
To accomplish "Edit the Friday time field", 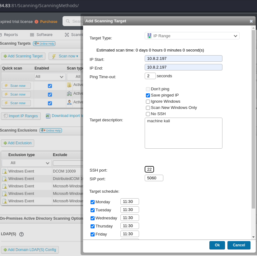I will 130,234.
